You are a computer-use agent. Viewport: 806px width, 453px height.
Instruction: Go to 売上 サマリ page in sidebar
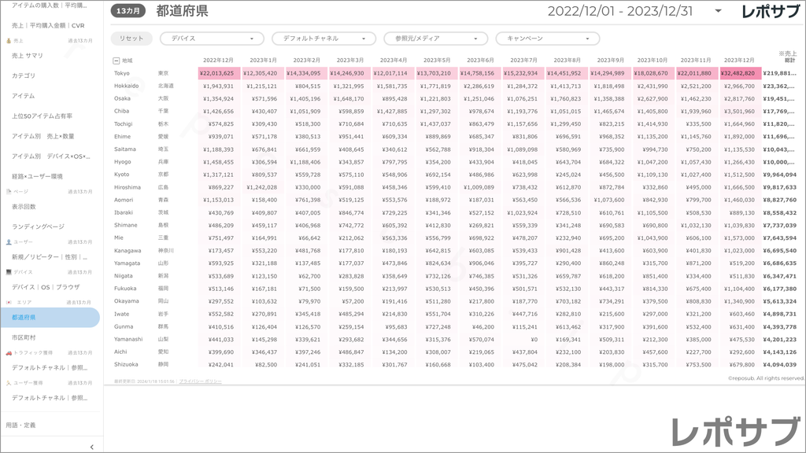pyautogui.click(x=28, y=56)
